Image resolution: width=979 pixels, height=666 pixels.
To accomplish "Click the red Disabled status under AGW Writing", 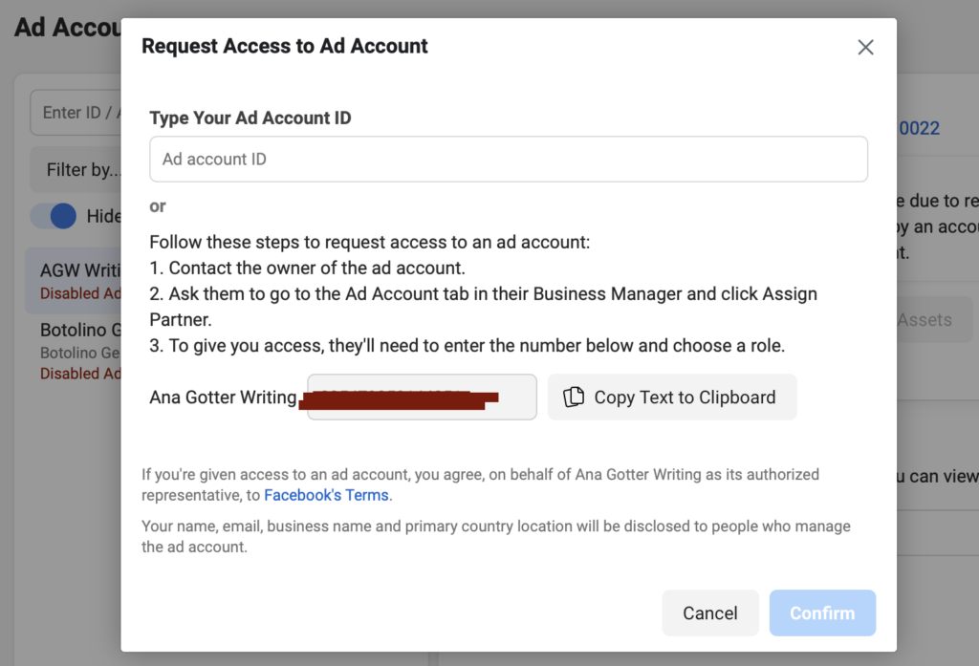I will click(x=79, y=293).
